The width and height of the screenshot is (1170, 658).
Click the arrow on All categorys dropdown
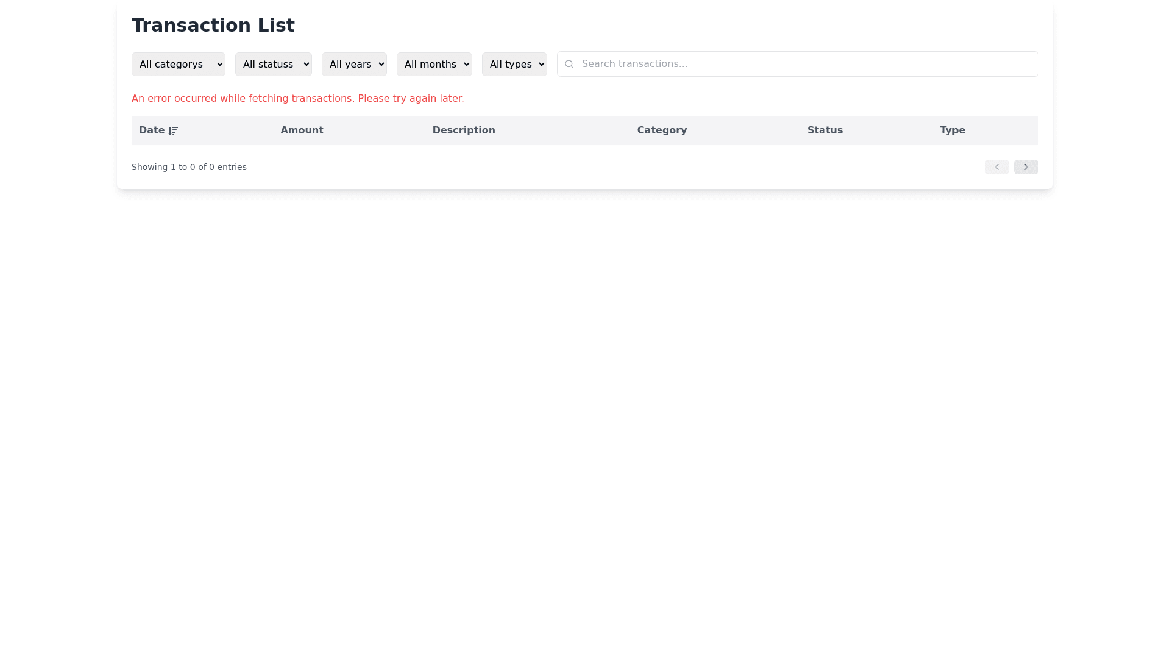click(220, 64)
